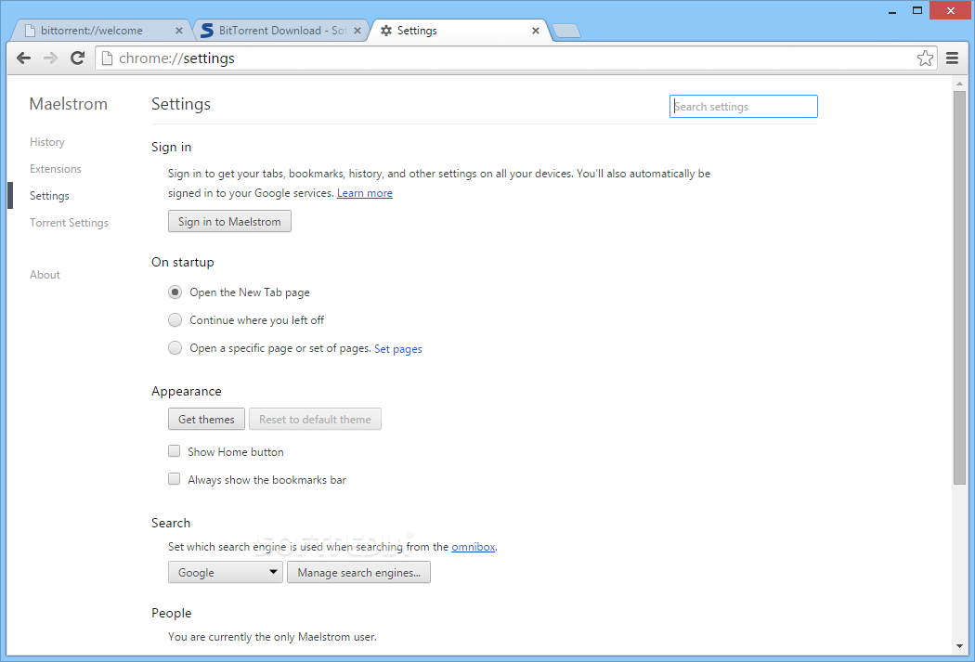
Task: Bookmark this page with the star icon
Action: click(x=925, y=58)
